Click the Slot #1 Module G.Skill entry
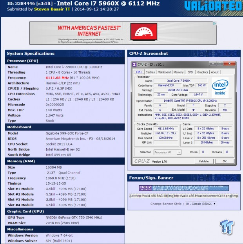This screenshot has width=243, height=244. [x=66, y=189]
